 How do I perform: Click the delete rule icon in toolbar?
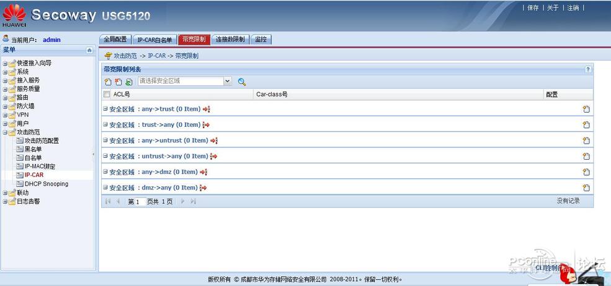click(118, 82)
